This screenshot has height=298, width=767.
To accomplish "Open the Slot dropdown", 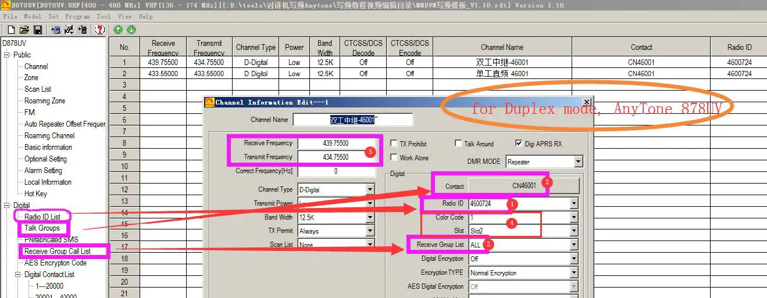I will [x=574, y=231].
